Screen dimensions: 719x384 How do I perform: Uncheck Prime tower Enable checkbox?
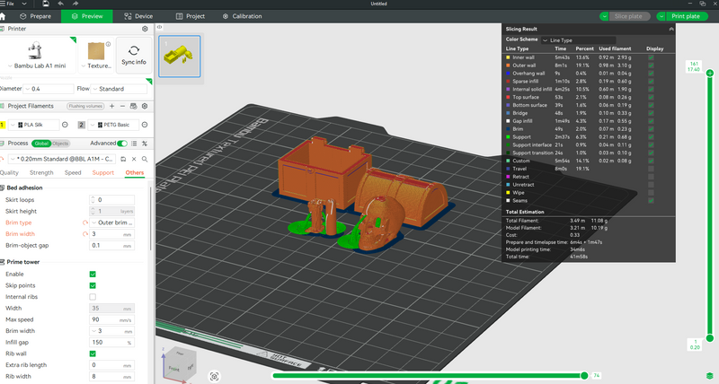pyautogui.click(x=93, y=275)
